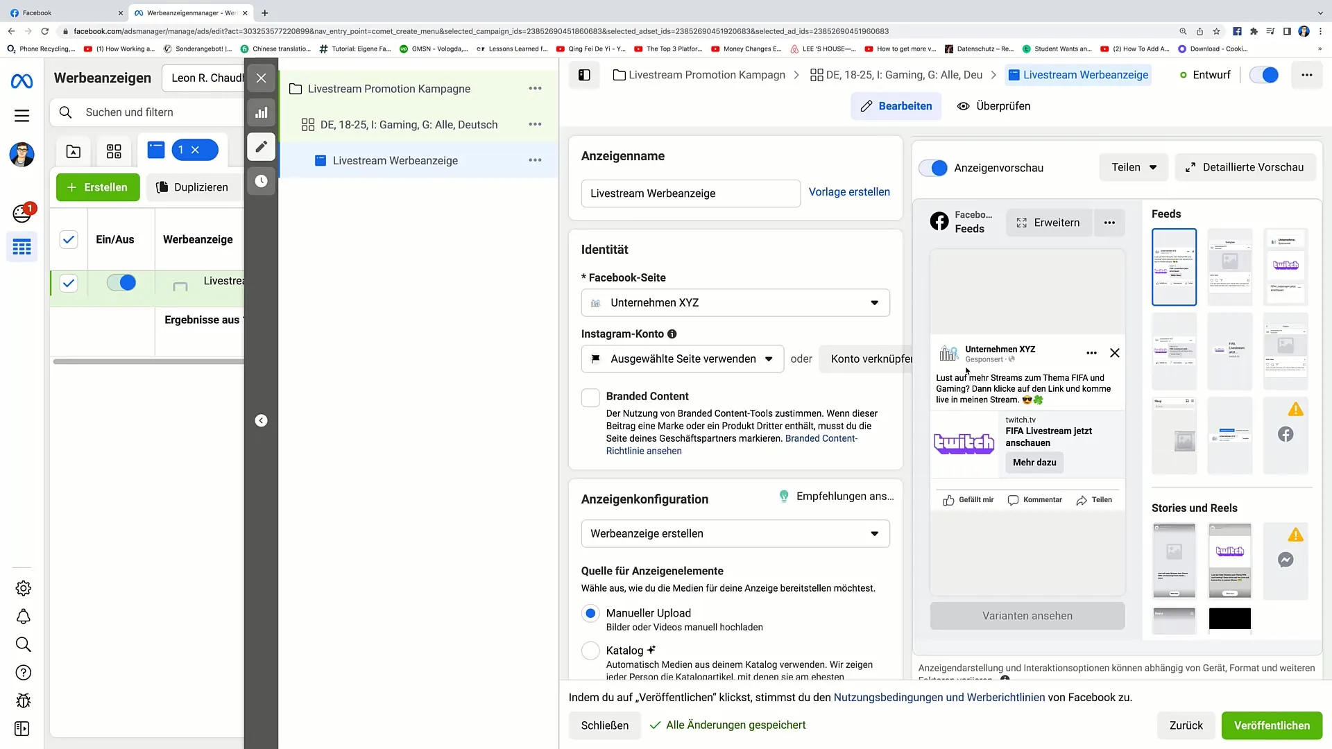Open the Werbeanzeige erstellen dropdown

[x=735, y=533]
